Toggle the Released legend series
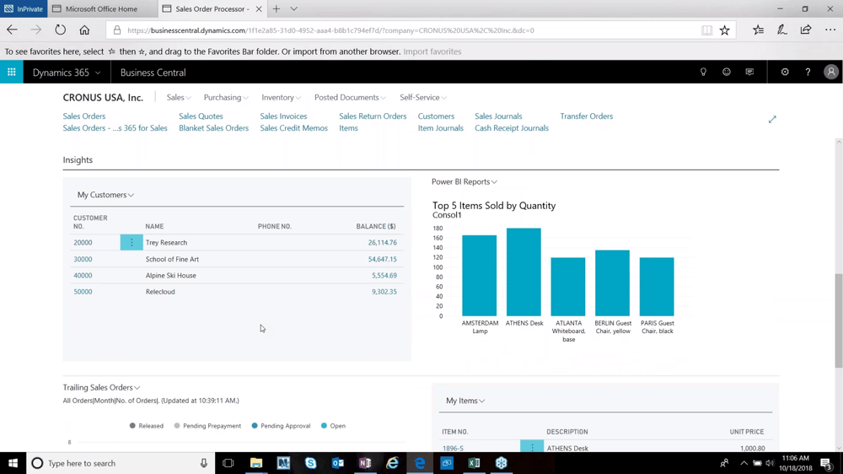Image resolution: width=843 pixels, height=474 pixels. pos(146,426)
